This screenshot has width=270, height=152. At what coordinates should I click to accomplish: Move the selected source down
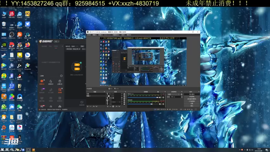(x=119, y=106)
